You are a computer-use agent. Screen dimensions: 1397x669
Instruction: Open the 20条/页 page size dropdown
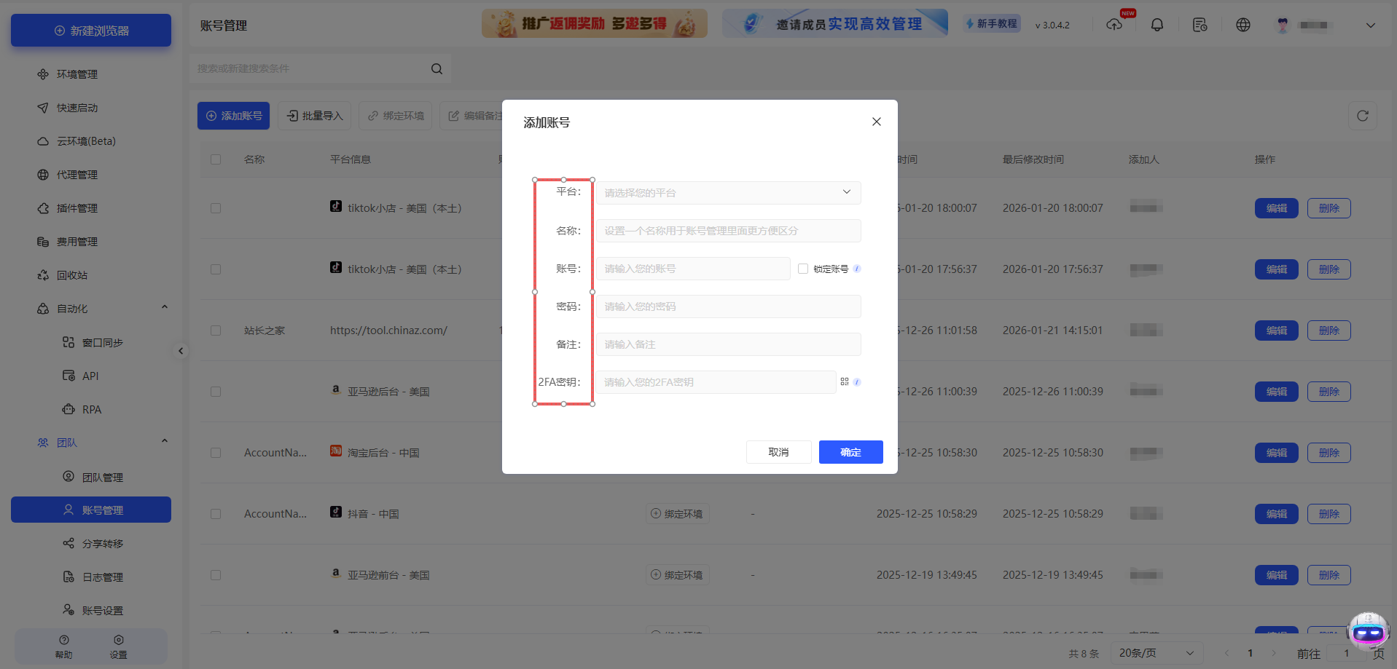(1155, 652)
